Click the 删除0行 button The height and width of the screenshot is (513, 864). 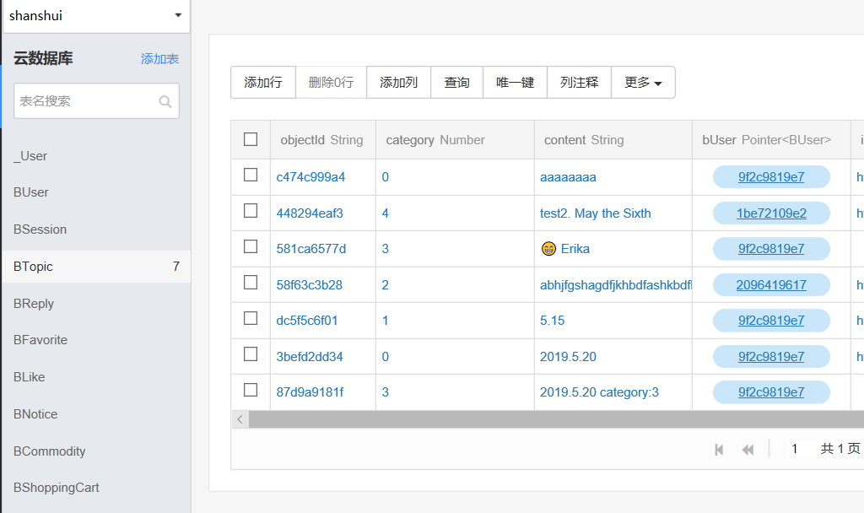click(x=331, y=83)
